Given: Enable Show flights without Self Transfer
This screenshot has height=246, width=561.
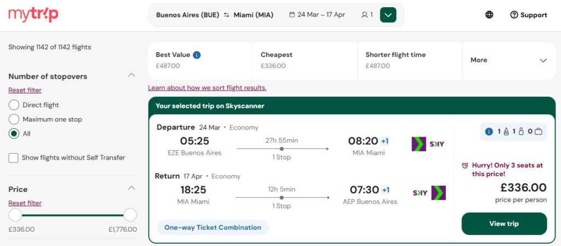Looking at the screenshot, I should pos(14,158).
